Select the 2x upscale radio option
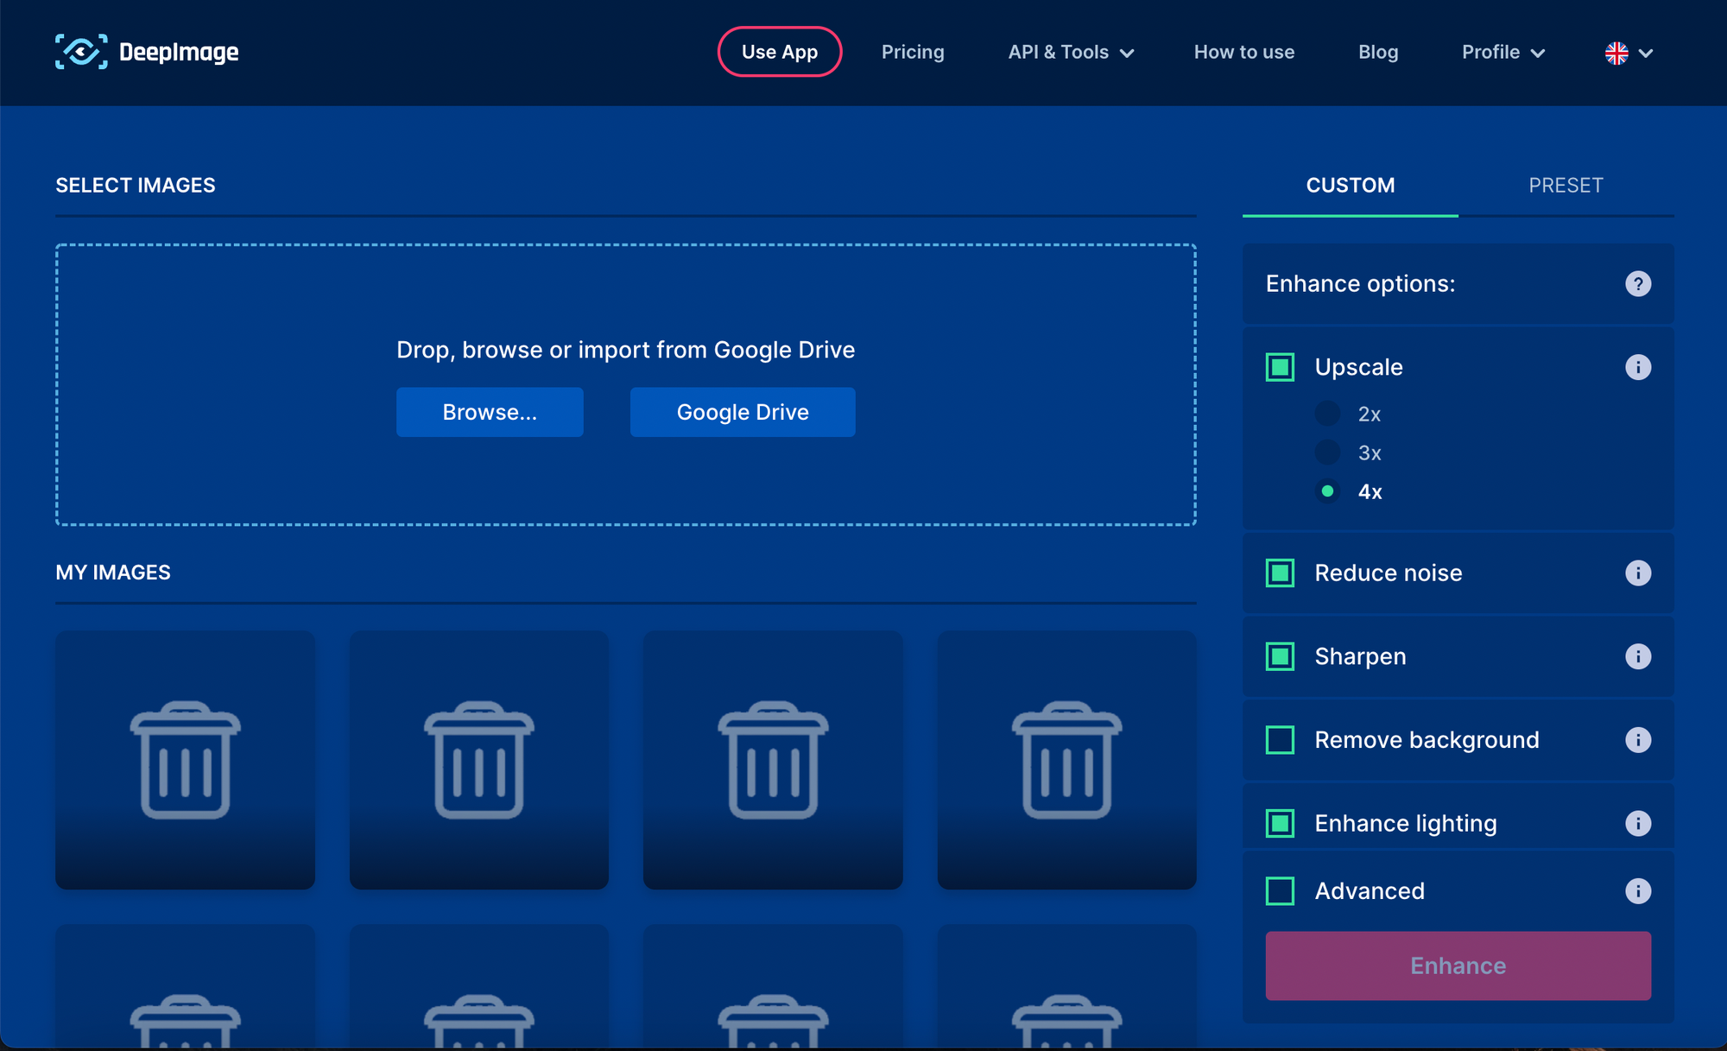Screen dimensions: 1727x1051 pos(1328,414)
